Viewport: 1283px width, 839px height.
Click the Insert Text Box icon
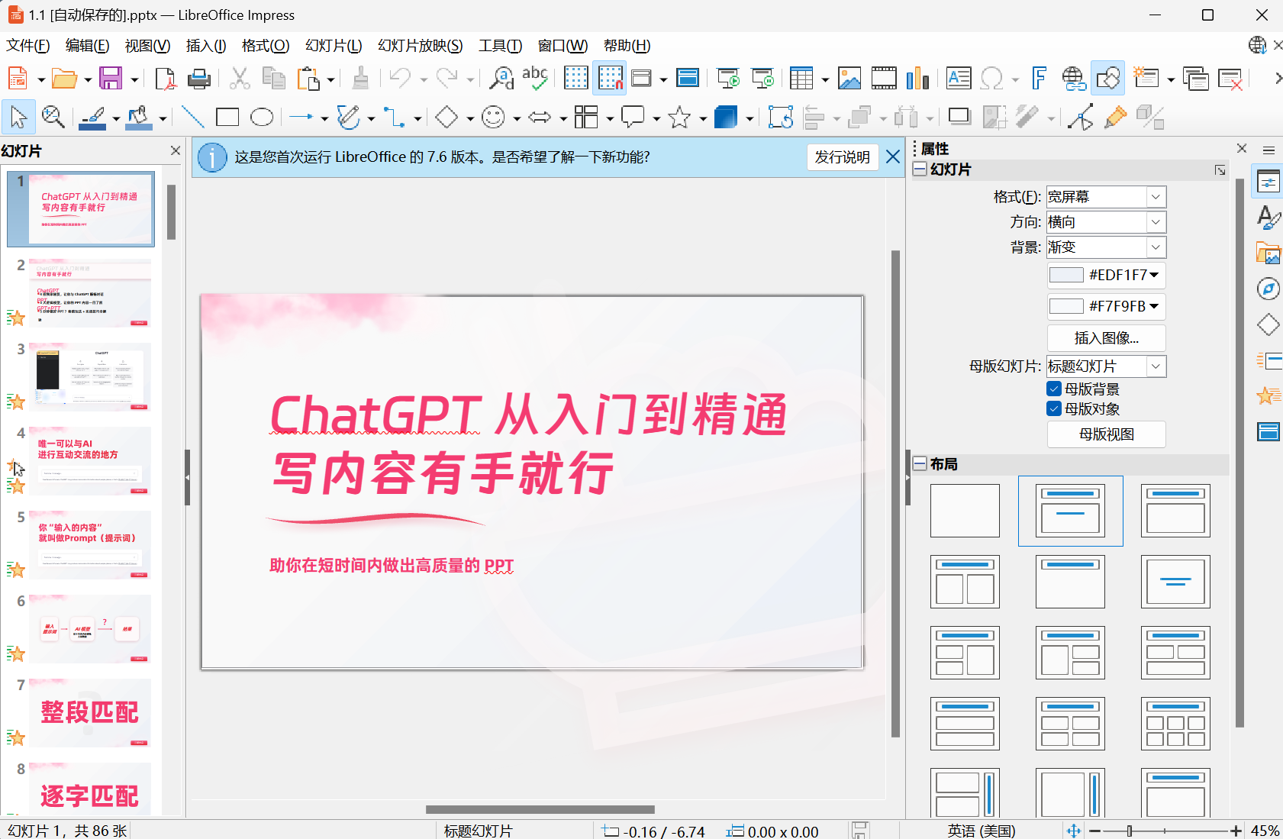[x=958, y=79]
